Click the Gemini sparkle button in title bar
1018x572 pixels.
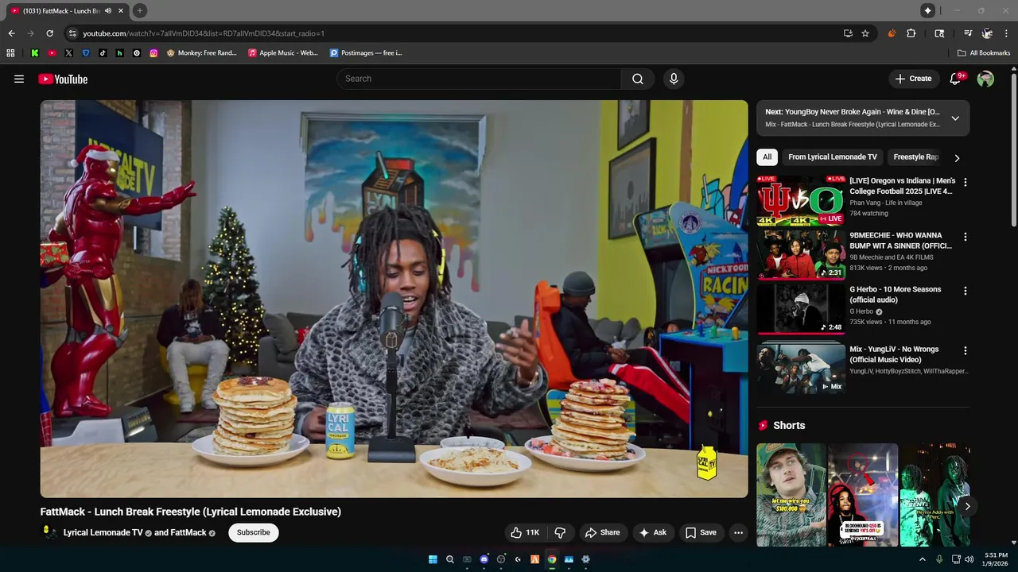(x=927, y=10)
